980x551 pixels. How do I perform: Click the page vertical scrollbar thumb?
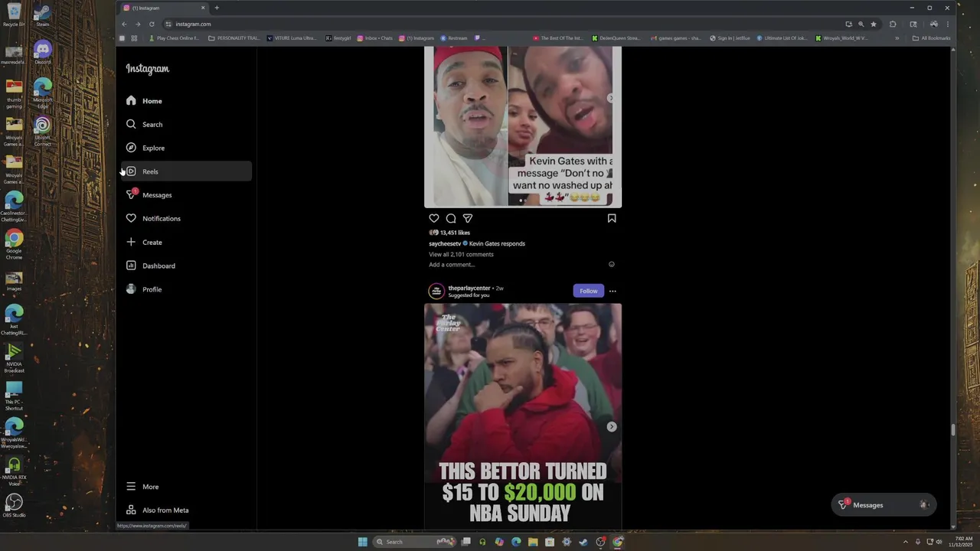[953, 429]
